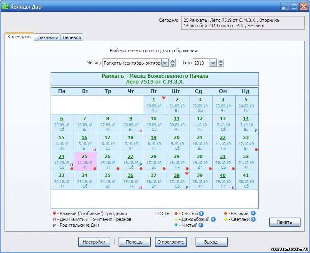Click the Р marker on day 38
The height and width of the screenshot is (253, 310).
pyautogui.click(x=187, y=188)
